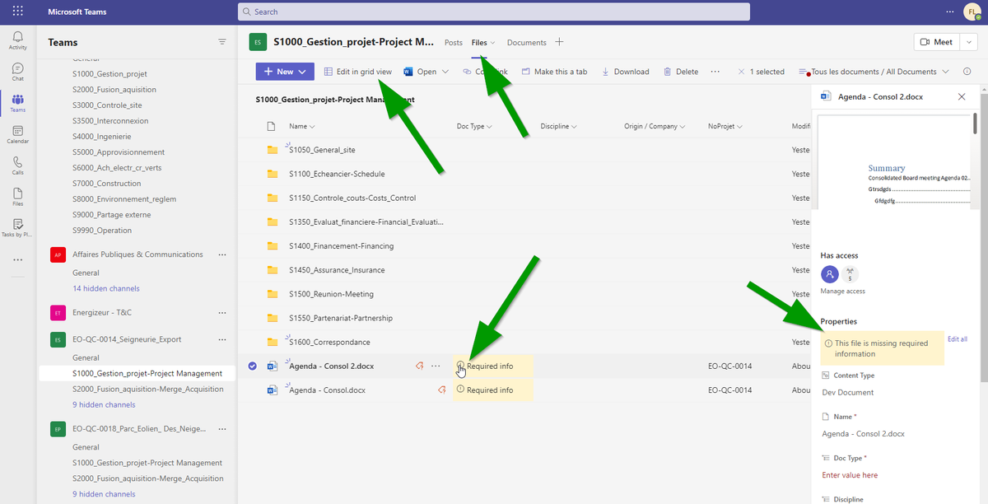Open the NoProjet column header menu

tap(725, 127)
